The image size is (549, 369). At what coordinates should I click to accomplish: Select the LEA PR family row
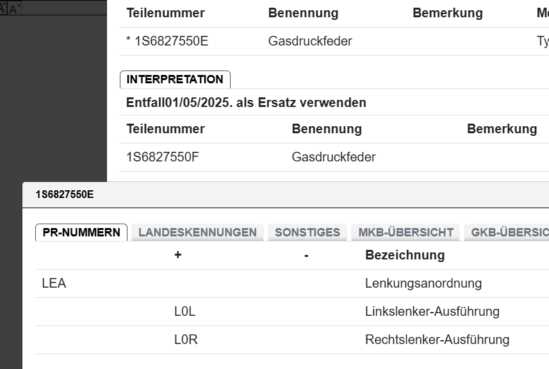pos(54,283)
